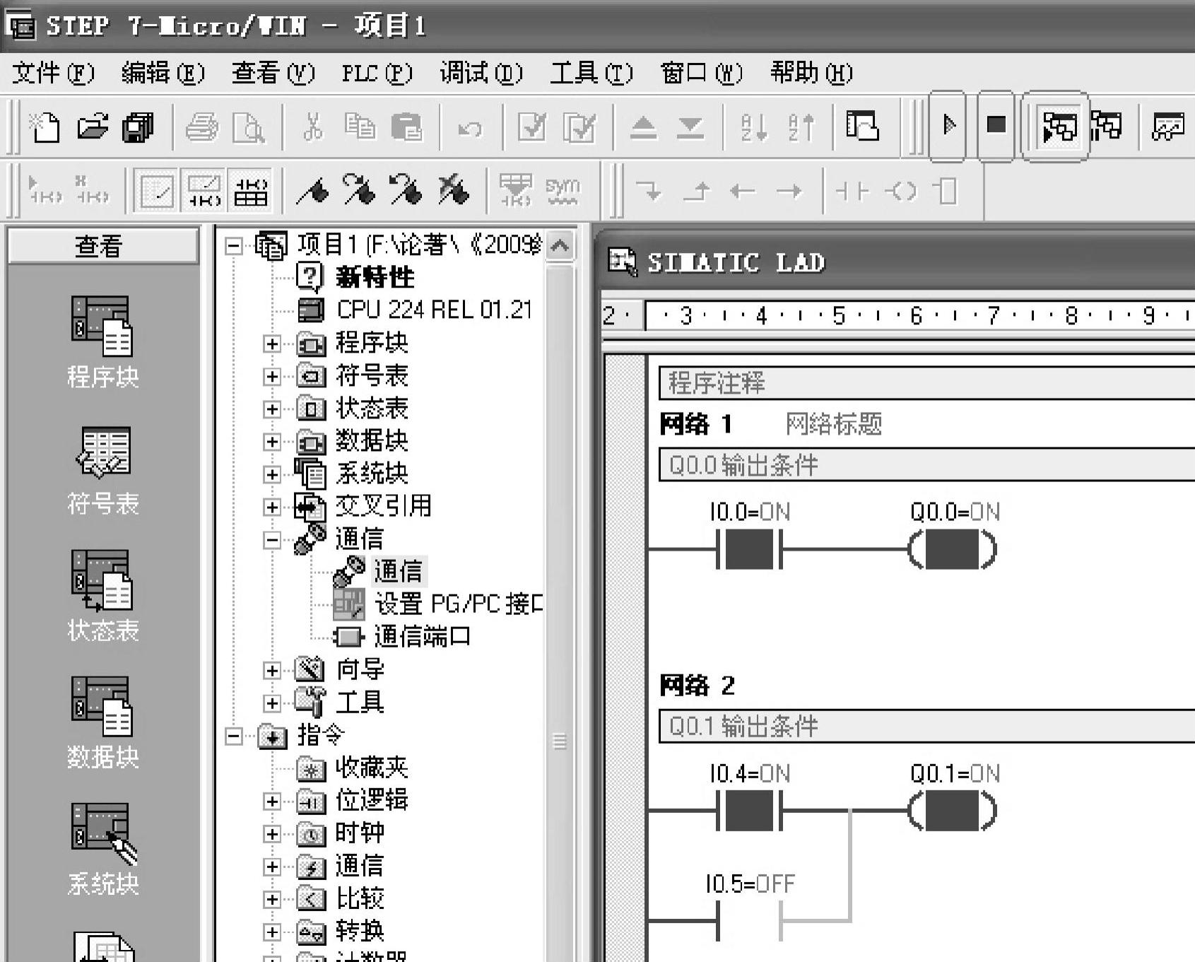Paste from clipboard using the toolbar icon

406,128
